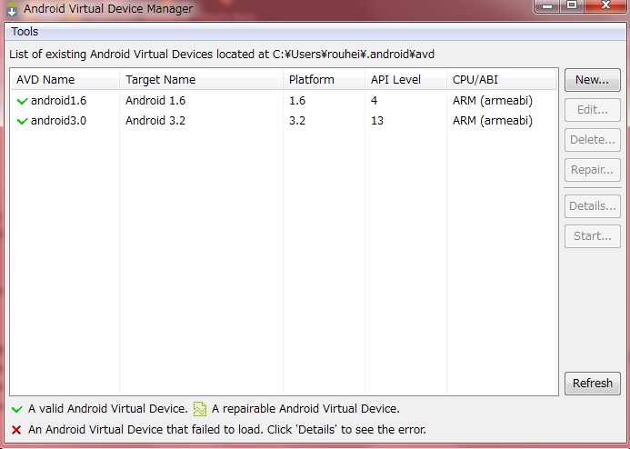
Task: Sort by CPU/ABI column header
Action: click(x=502, y=79)
